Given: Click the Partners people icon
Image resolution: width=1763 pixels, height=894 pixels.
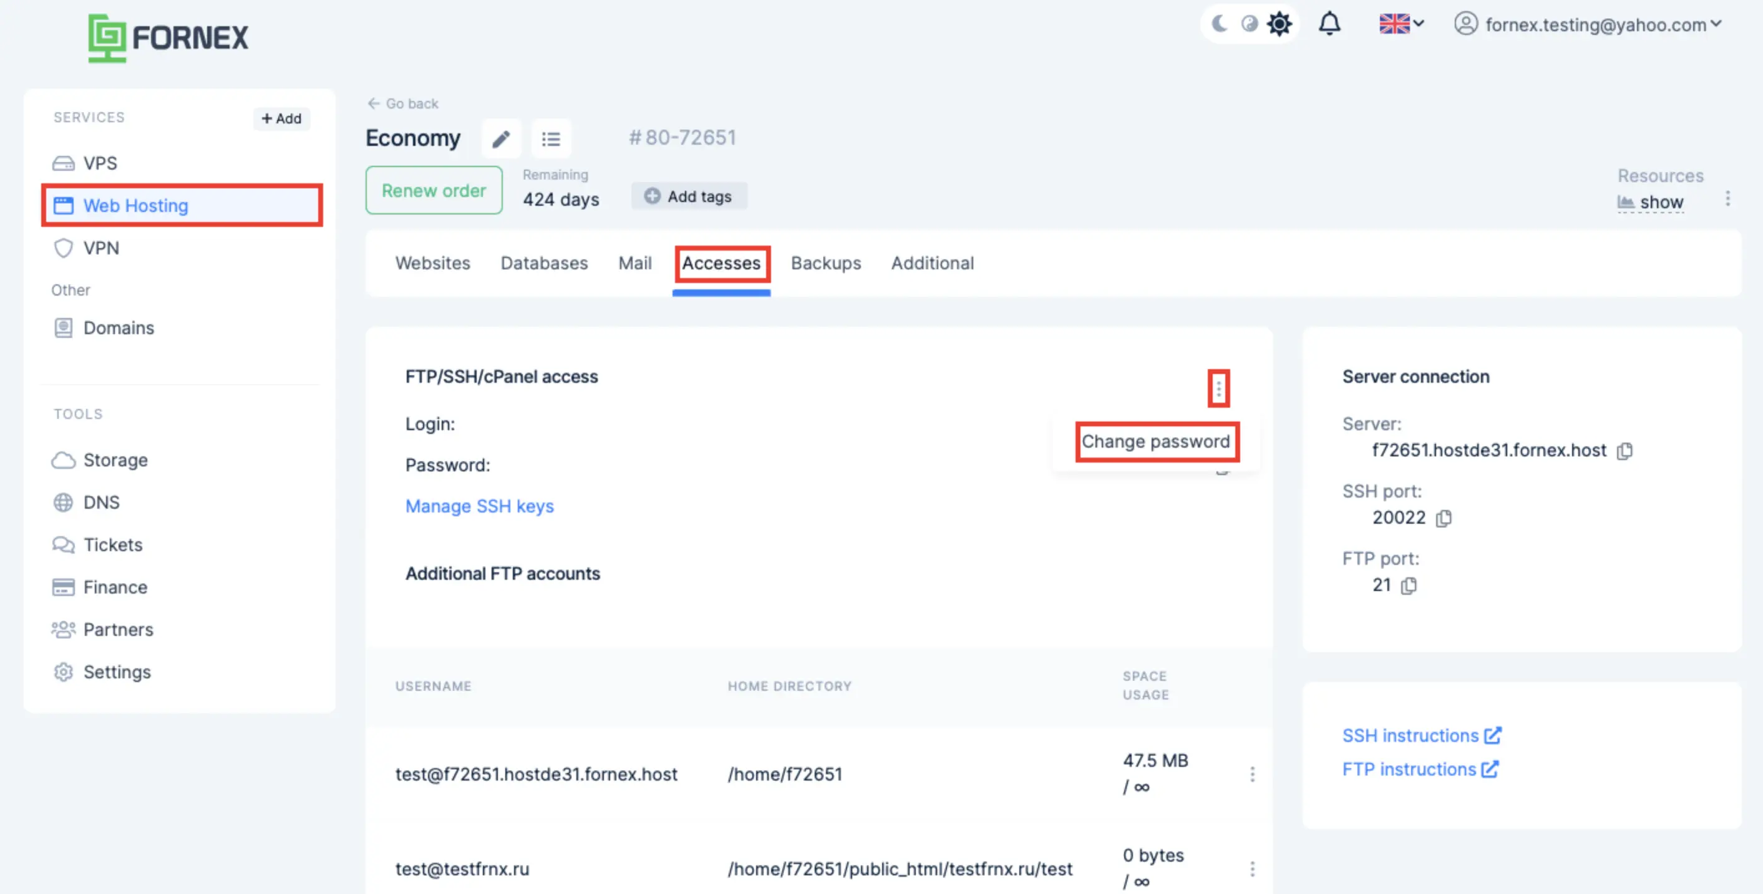Looking at the screenshot, I should (x=63, y=629).
